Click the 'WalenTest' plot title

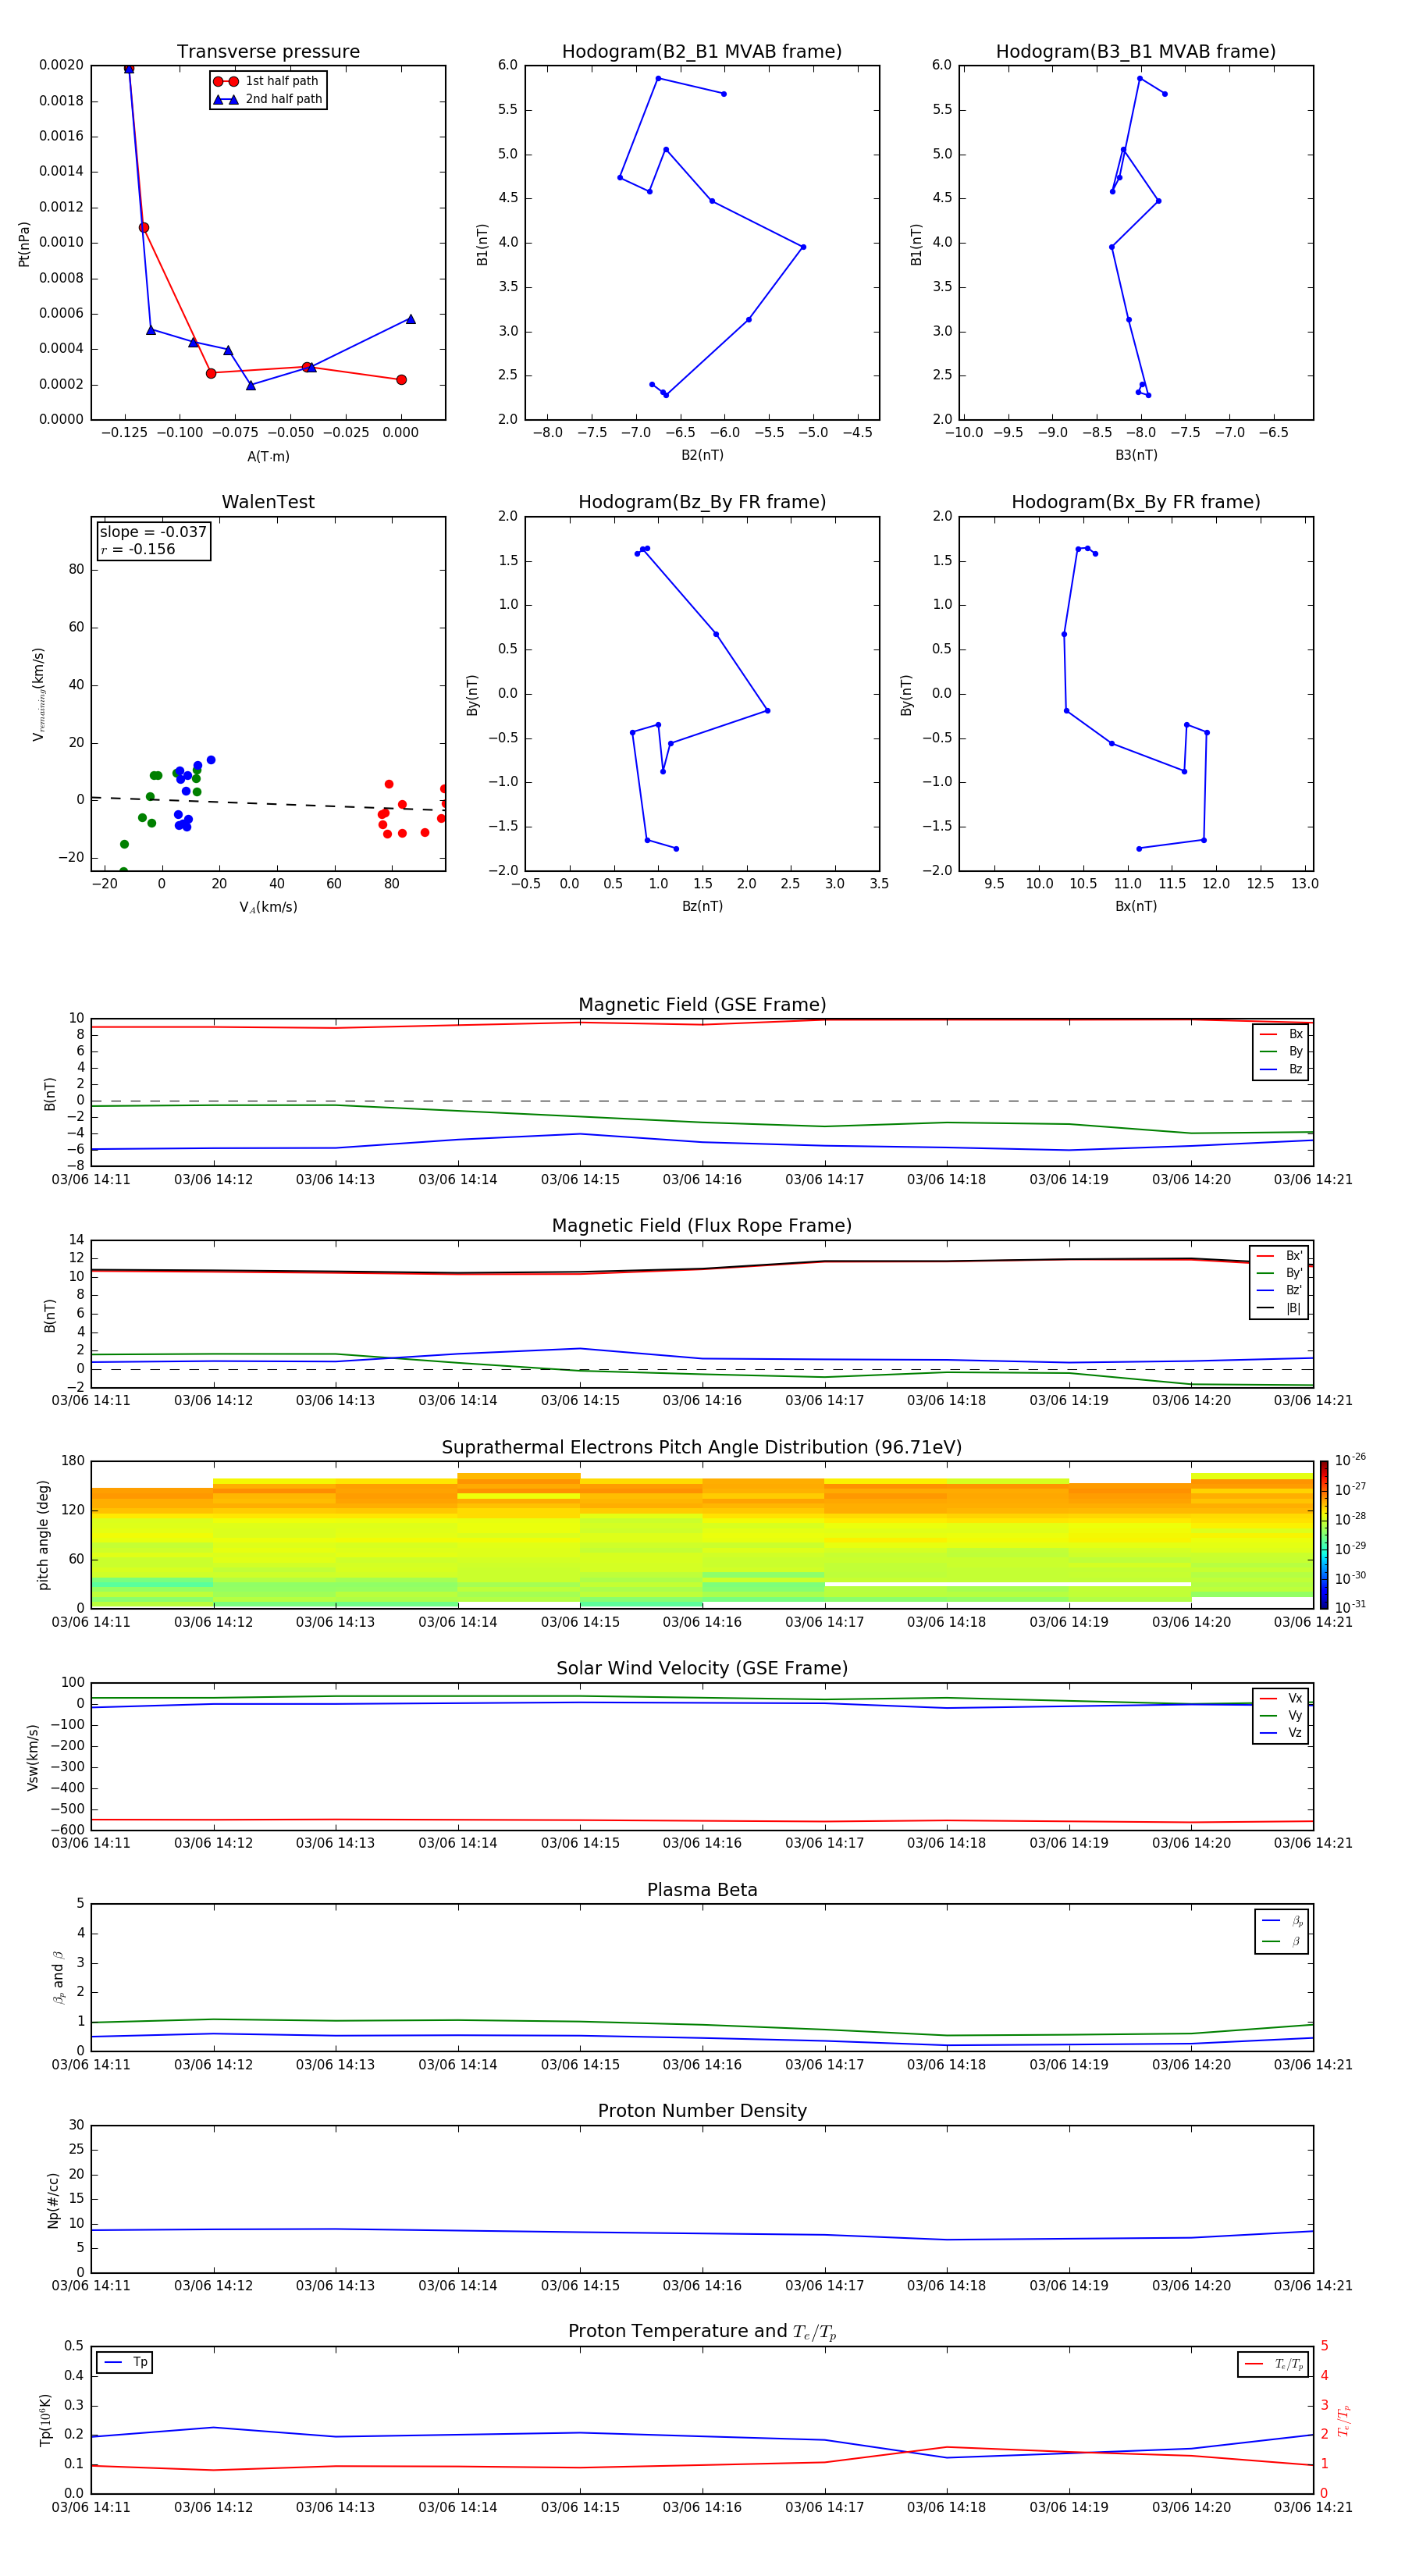268,502
